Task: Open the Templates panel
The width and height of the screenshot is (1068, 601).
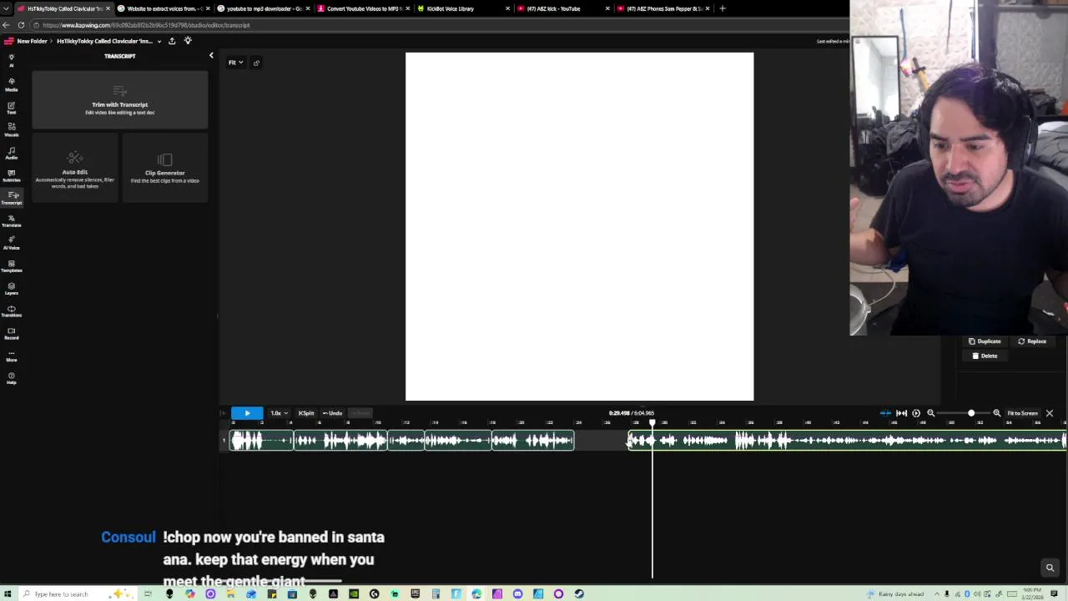Action: pyautogui.click(x=11, y=265)
